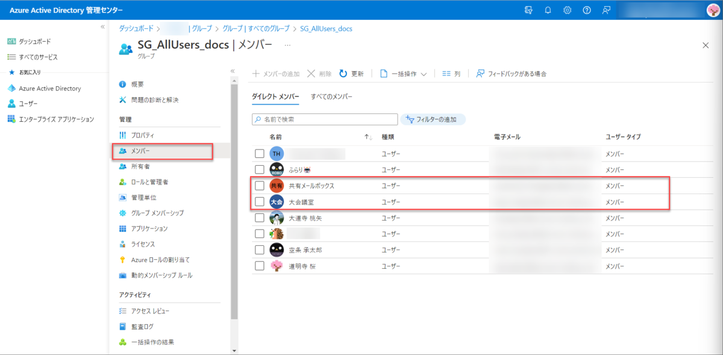The image size is (723, 355).
Task: Open 列 column chooser
Action: click(451, 74)
